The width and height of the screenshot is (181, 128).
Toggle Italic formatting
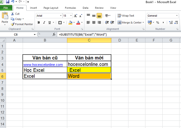pyautogui.click(x=44, y=23)
